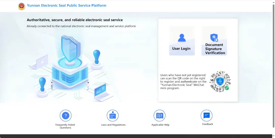Screen dimensions: 275x138
Task: Click the QR code registration instructions text
Action: (183, 82)
